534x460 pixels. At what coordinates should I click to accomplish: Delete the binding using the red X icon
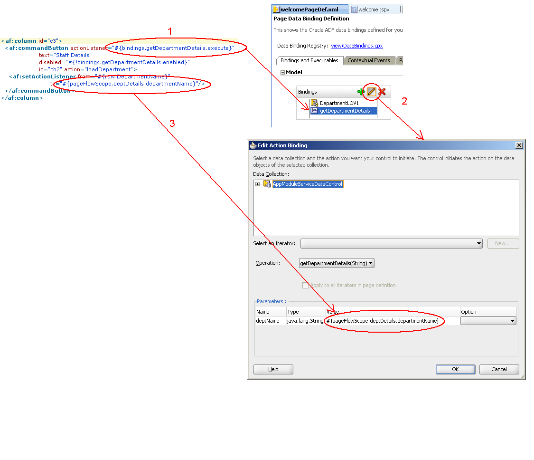click(x=382, y=91)
